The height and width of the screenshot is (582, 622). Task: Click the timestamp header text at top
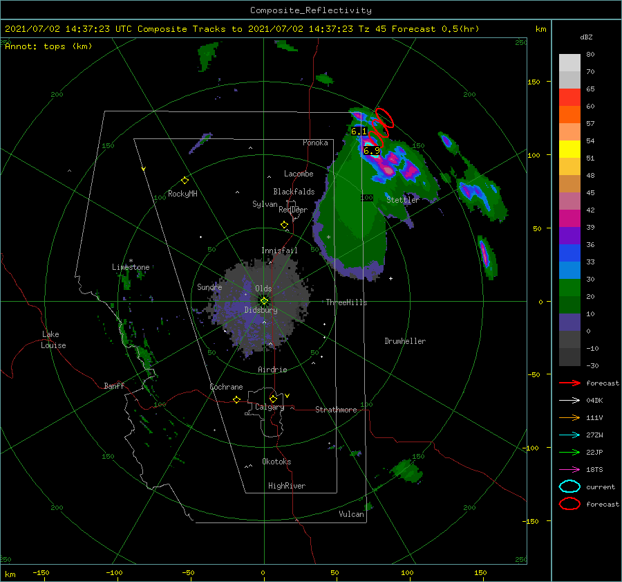pos(242,29)
